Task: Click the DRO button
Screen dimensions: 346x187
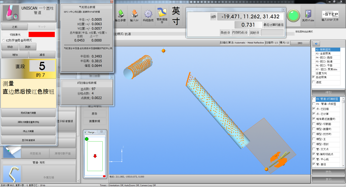Action: pos(300,43)
